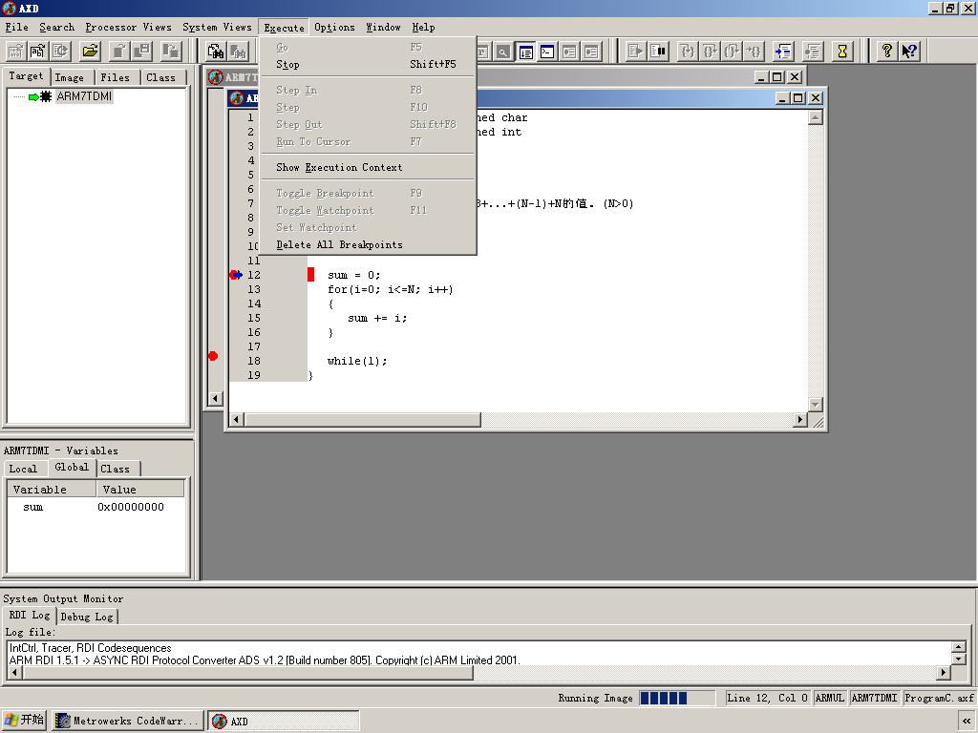Click the magnifier view toolbar icon
This screenshot has width=978, height=733.
tap(502, 52)
